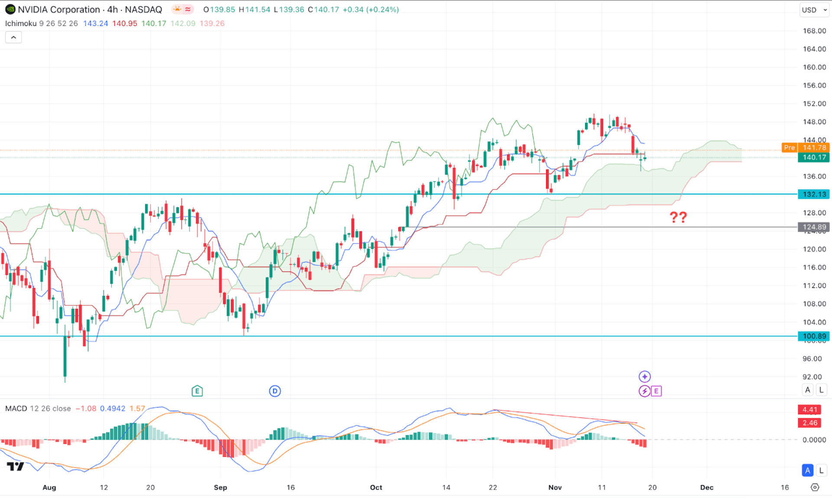Screen dimensions: 832x498
Task: Click the blue dividend D marker
Action: pyautogui.click(x=275, y=391)
